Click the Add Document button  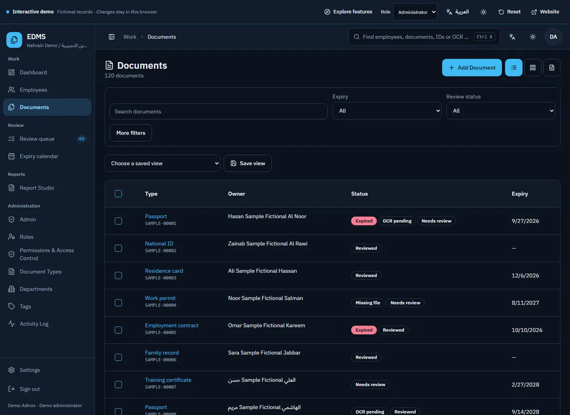click(472, 68)
